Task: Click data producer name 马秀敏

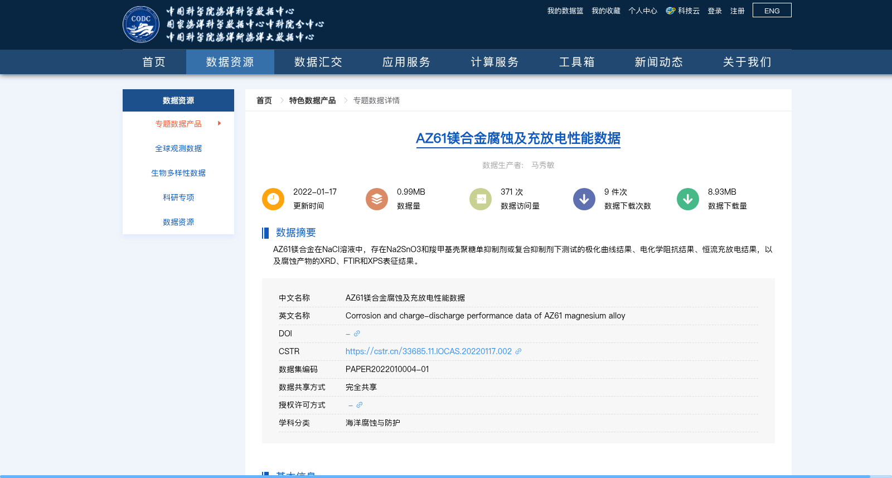Action: (543, 165)
